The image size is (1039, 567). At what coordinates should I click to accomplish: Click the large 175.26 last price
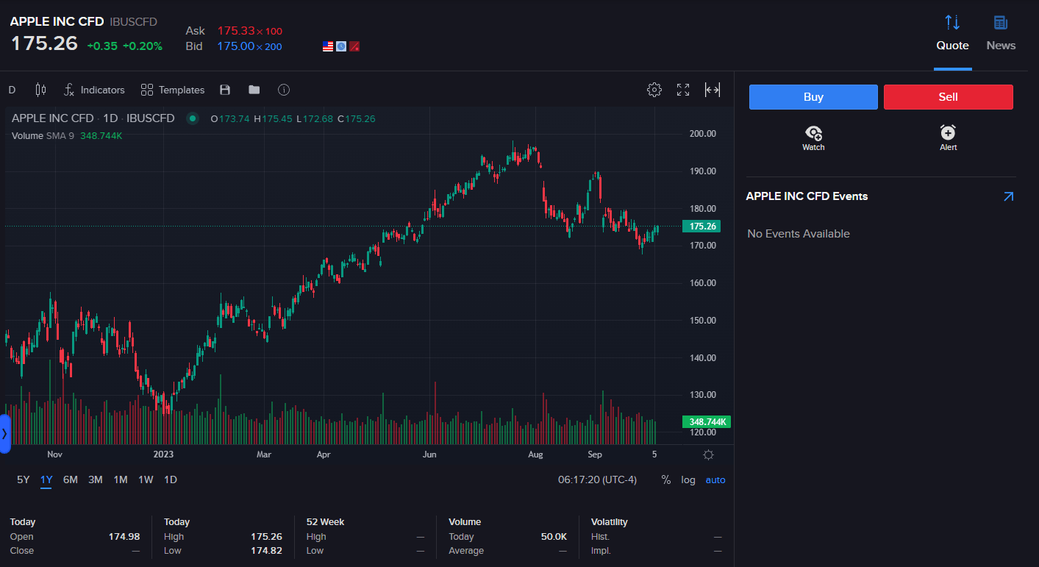44,43
